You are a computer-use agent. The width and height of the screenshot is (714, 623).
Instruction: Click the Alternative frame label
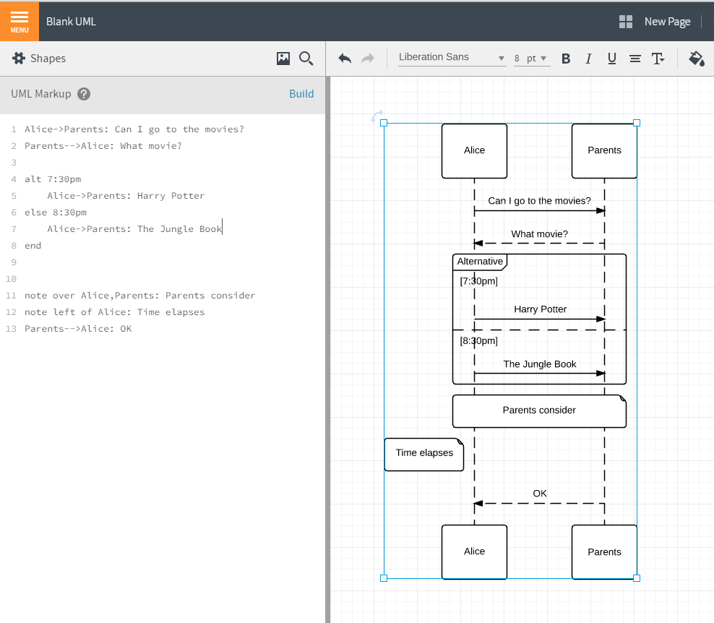pos(480,262)
